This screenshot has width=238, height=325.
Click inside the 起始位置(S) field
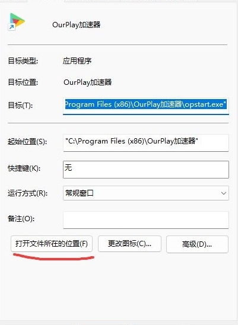146,142
